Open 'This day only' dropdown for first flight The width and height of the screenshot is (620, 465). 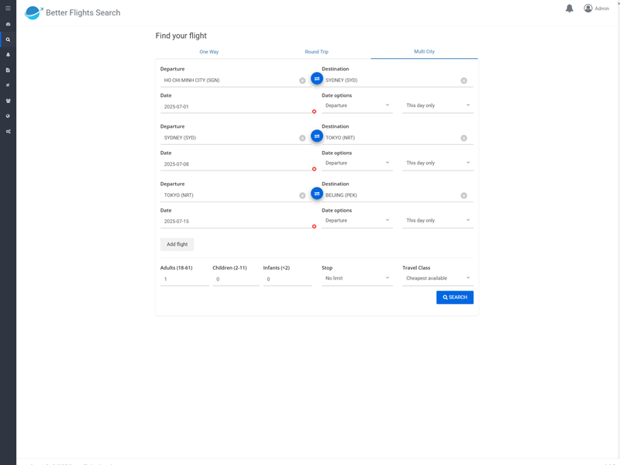pos(437,105)
